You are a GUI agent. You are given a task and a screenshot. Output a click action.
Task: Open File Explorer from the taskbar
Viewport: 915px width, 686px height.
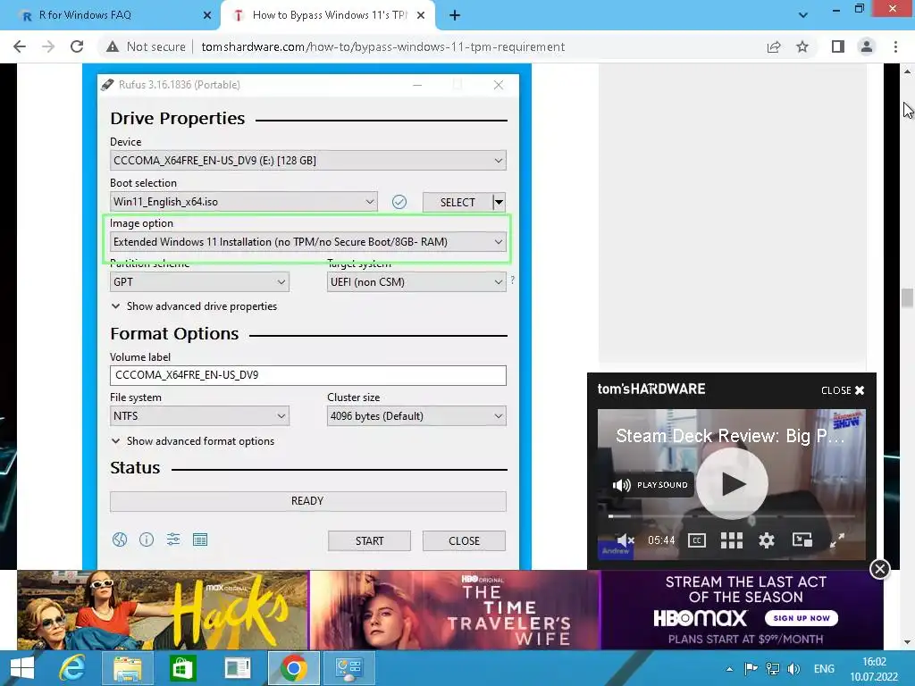(x=128, y=668)
